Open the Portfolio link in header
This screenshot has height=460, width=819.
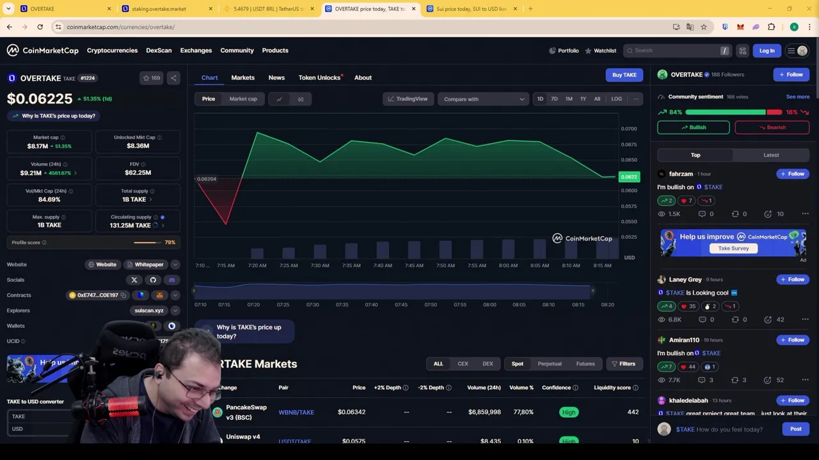(564, 50)
